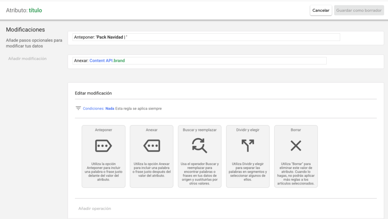Image resolution: width=388 pixels, height=219 pixels.
Task: Click the Editar modificación heading
Action: [93, 93]
